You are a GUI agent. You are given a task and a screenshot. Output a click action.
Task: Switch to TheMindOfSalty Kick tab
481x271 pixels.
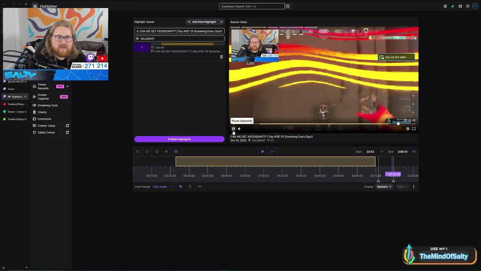[x=14, y=119]
